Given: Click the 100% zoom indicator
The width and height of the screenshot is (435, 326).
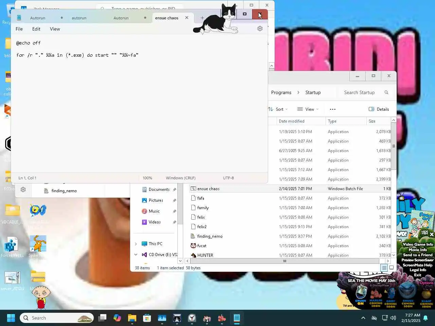Looking at the screenshot, I should 147,178.
